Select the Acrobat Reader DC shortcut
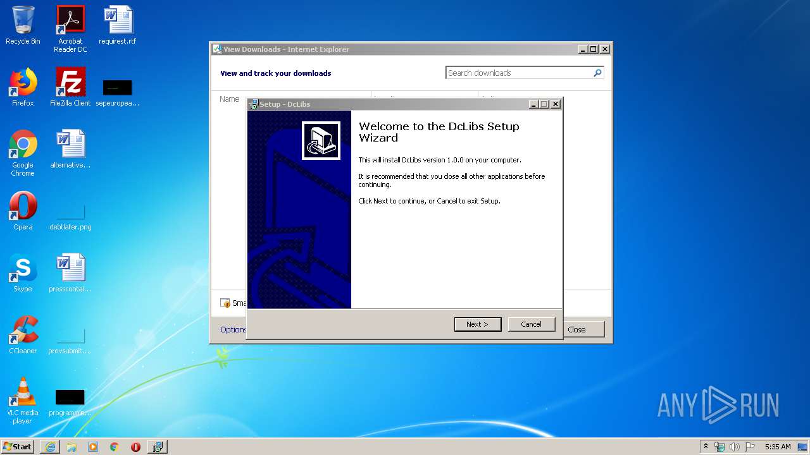 click(70, 29)
